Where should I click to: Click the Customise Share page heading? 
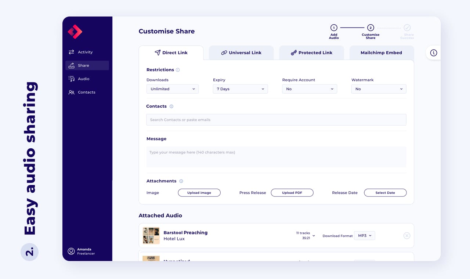click(x=167, y=31)
